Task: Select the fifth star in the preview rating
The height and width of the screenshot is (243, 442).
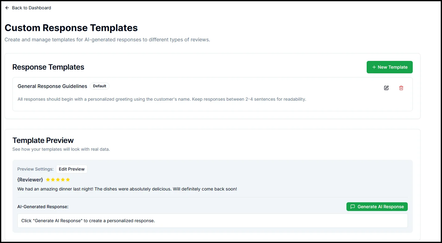Action: click(x=68, y=180)
